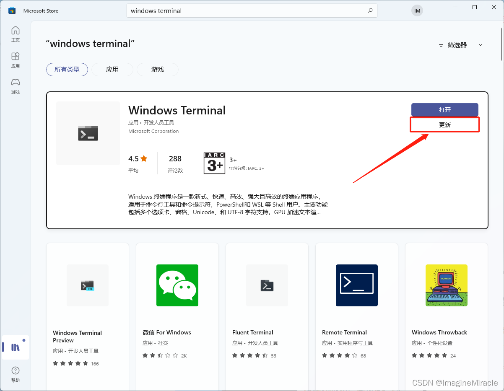Click the Windows Terminal description text

pyautogui.click(x=228, y=205)
